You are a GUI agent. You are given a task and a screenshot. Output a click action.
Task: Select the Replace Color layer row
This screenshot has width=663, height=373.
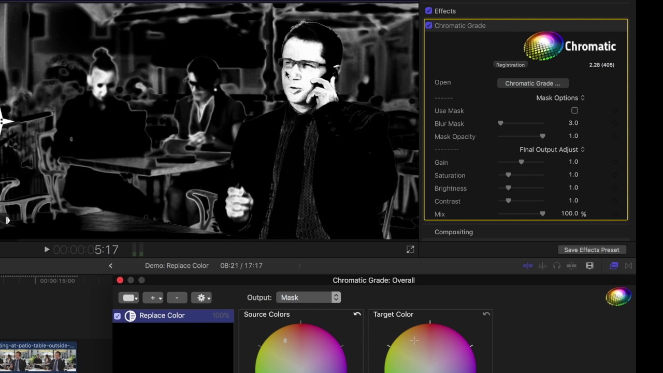pos(174,315)
